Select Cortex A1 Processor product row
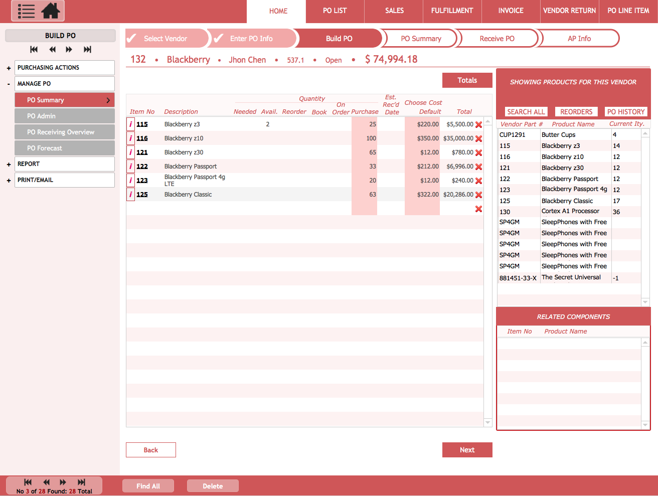The image size is (658, 496). point(569,212)
